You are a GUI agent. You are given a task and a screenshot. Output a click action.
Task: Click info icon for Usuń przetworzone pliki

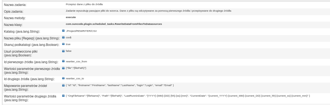(63, 51)
